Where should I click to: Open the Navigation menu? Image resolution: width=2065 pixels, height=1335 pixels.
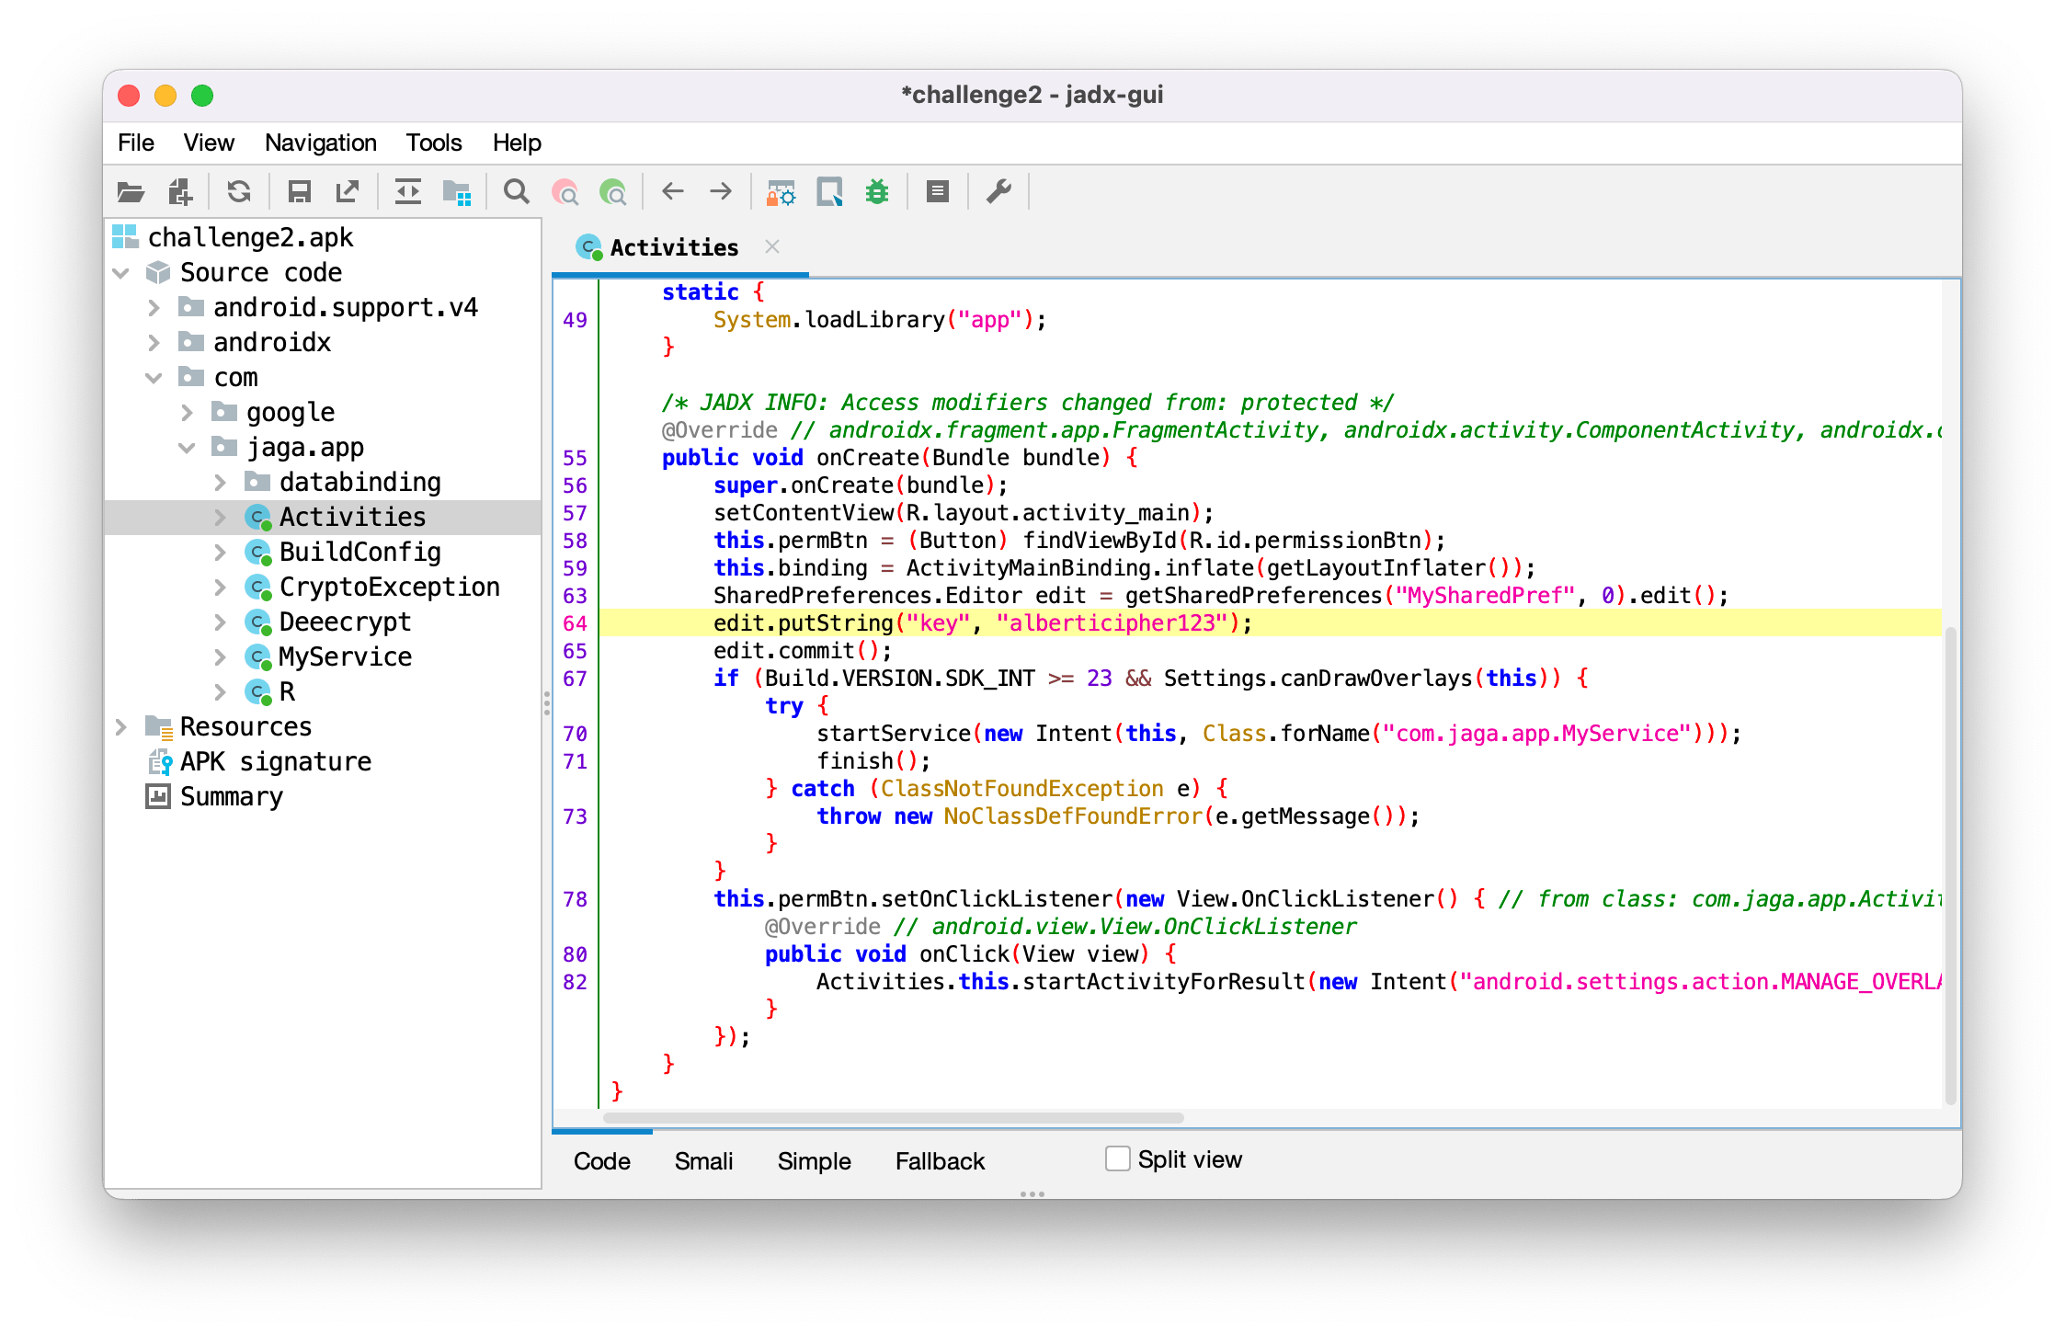[321, 143]
